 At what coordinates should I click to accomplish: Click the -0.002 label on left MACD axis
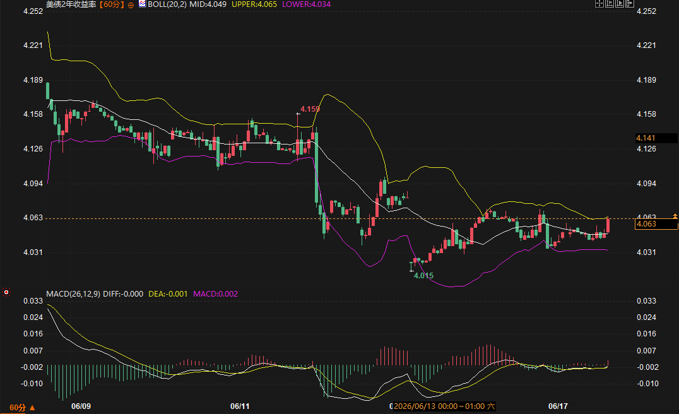(32, 367)
